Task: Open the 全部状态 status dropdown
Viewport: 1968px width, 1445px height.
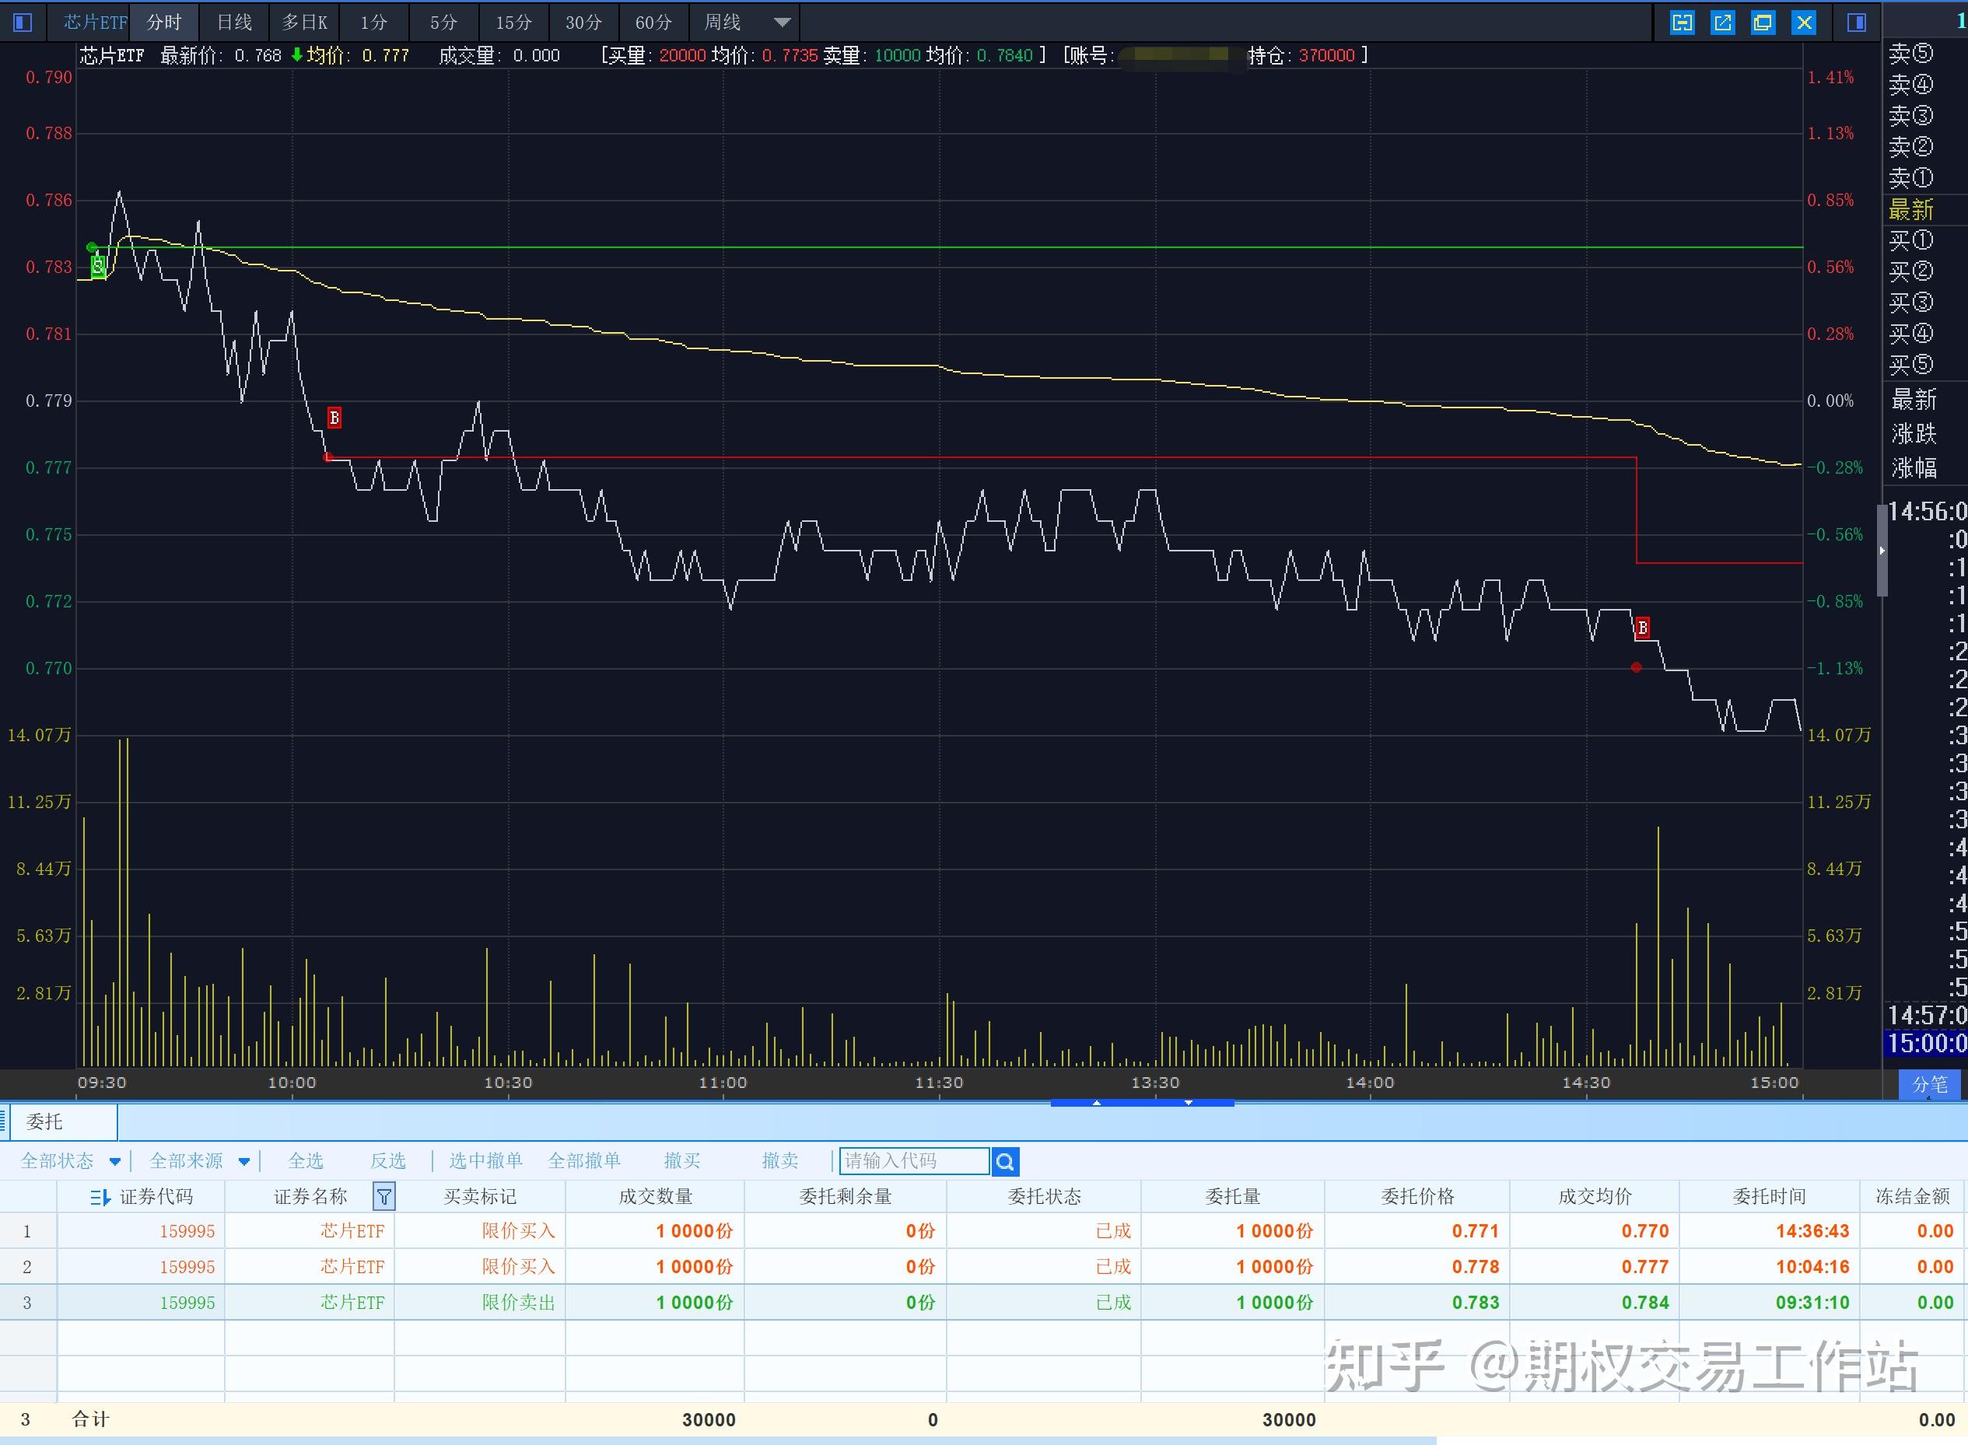Action: pyautogui.click(x=70, y=1160)
